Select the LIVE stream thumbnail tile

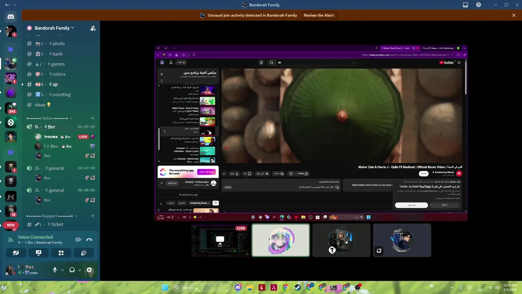coord(220,240)
